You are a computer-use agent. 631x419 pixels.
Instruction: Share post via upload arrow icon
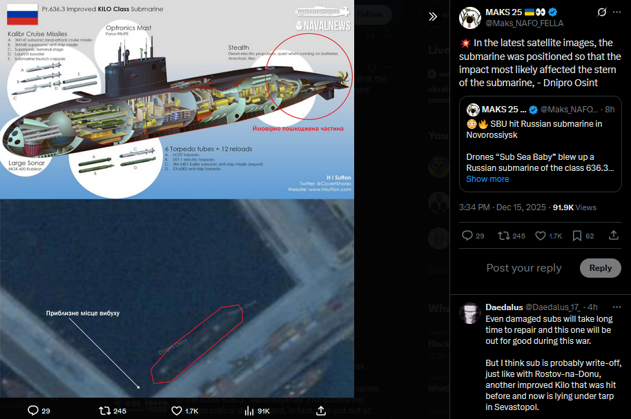613,235
